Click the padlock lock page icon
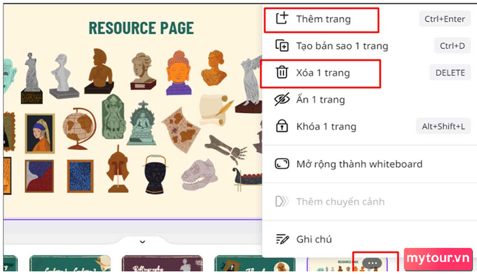 (281, 125)
